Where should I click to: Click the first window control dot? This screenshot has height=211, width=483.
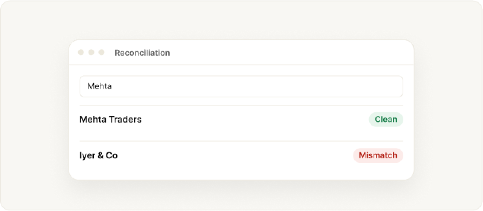pos(81,52)
